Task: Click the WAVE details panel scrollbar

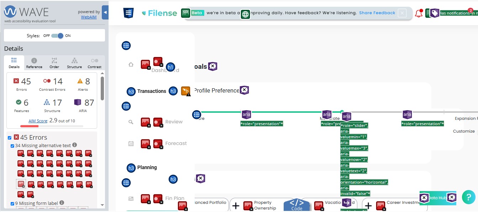Action: click(103, 89)
